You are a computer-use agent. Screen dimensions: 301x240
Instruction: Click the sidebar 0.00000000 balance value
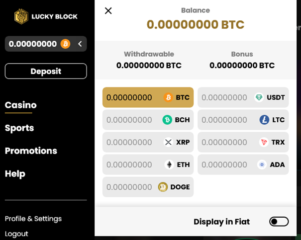pos(33,44)
